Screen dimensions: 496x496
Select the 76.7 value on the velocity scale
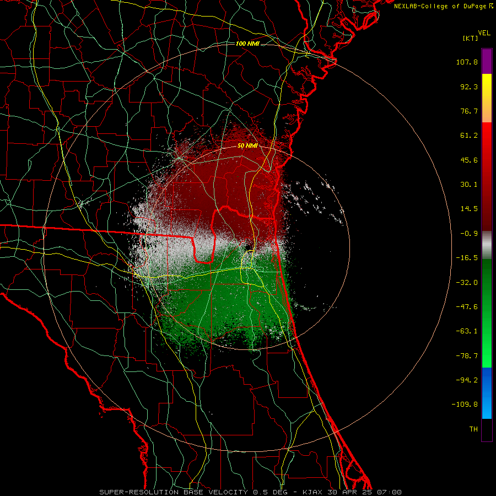[x=469, y=111]
